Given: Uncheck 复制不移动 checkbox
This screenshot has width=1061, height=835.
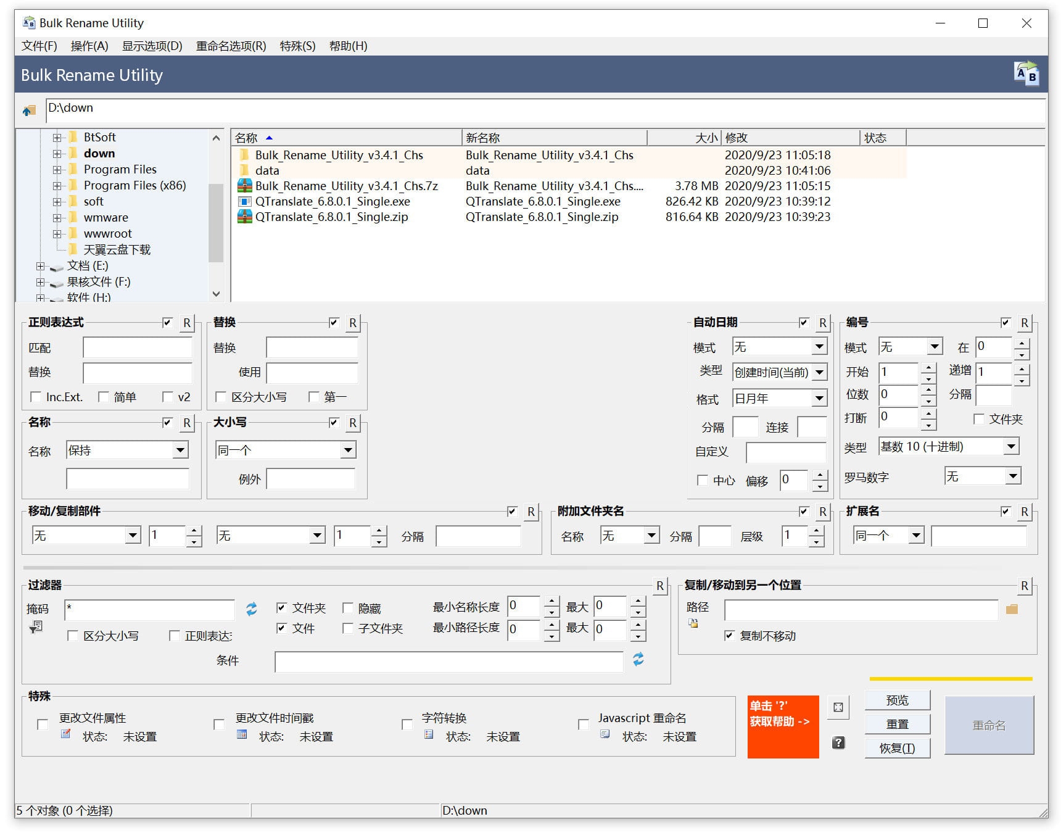Looking at the screenshot, I should click(x=730, y=635).
